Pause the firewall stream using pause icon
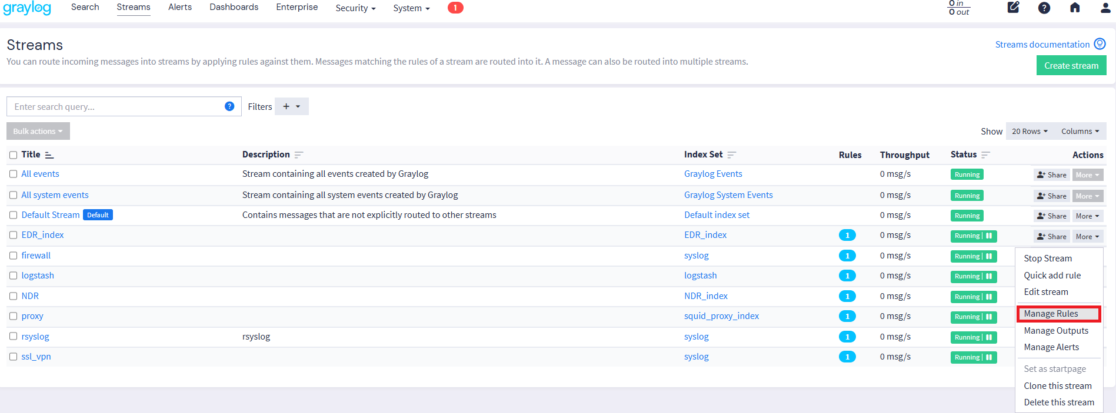The width and height of the screenshot is (1116, 413). pos(989,256)
